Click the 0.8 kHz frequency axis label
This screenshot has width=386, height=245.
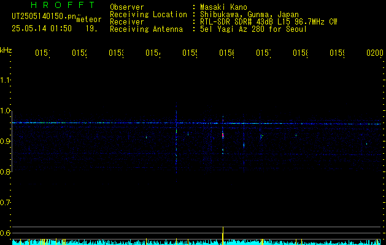(x=5, y=171)
